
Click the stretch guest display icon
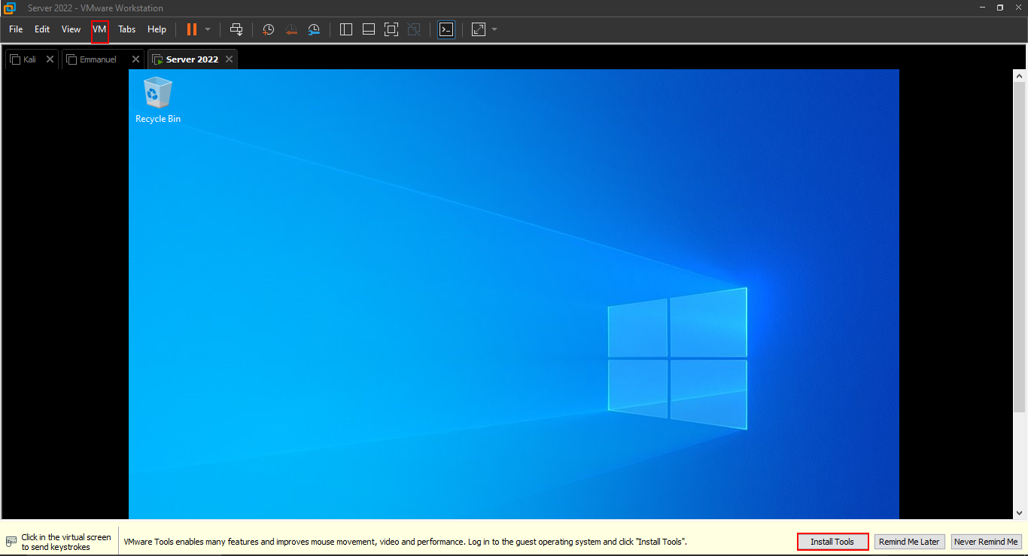[479, 29]
